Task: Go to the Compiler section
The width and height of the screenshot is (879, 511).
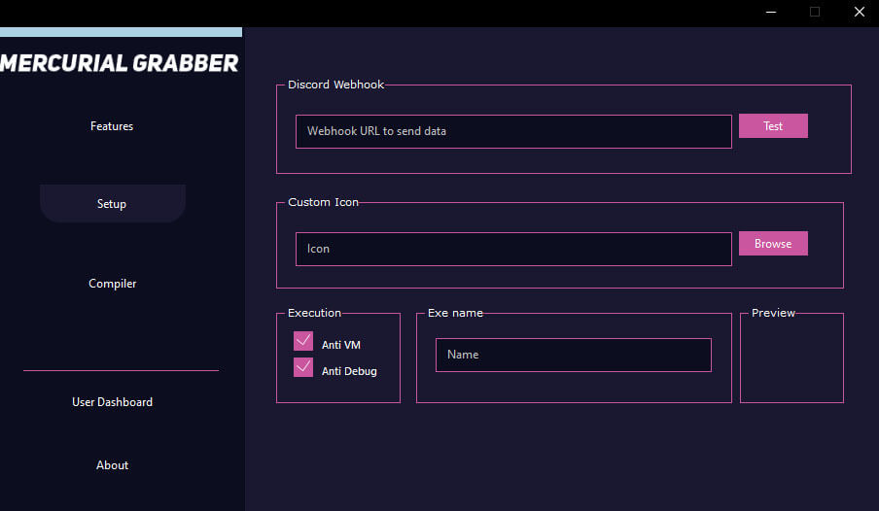Action: (x=112, y=284)
